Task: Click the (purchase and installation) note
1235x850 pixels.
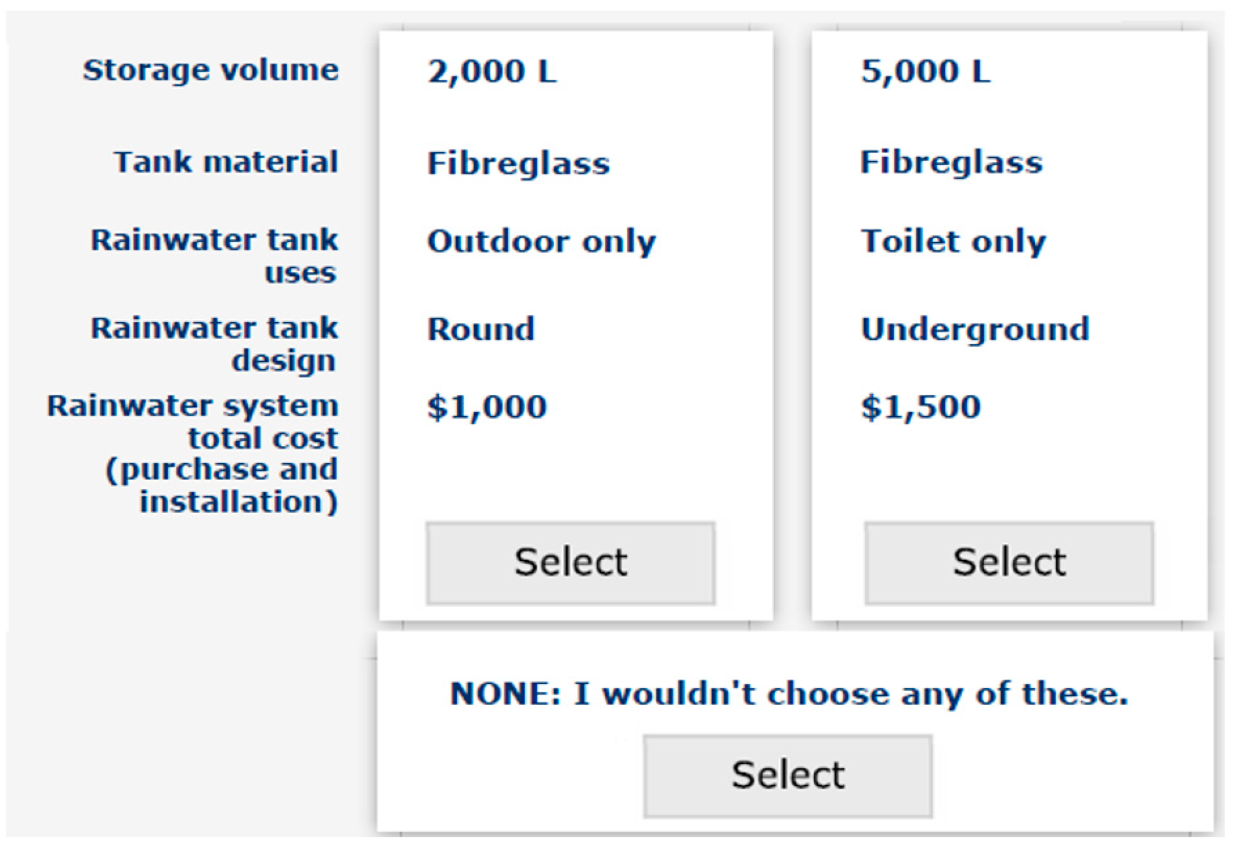Action: tap(222, 485)
